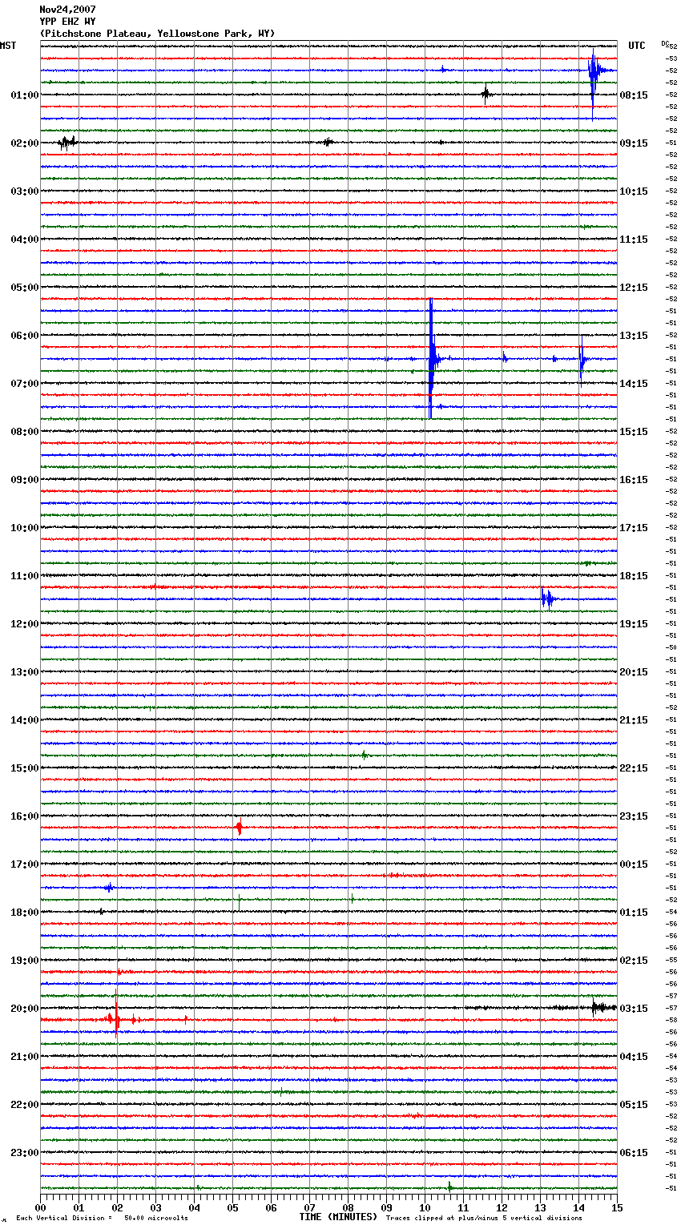Screen dimensions: 681x1229
Task: Click the 03:00 MST time label
Action: tap(25, 191)
